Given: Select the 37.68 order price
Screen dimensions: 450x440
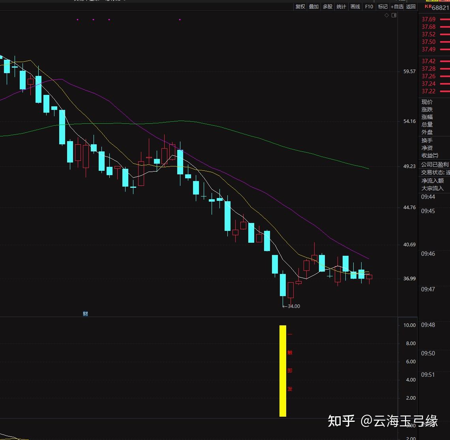Looking at the screenshot, I should click(x=428, y=27).
